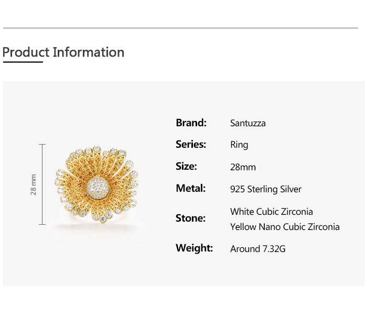Click the Size: label

click(187, 167)
